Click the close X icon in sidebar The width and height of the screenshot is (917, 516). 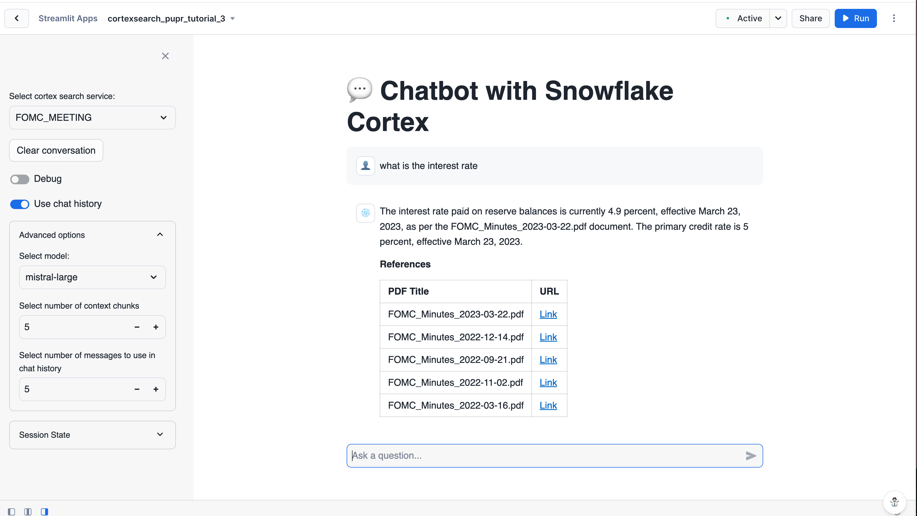pos(165,56)
